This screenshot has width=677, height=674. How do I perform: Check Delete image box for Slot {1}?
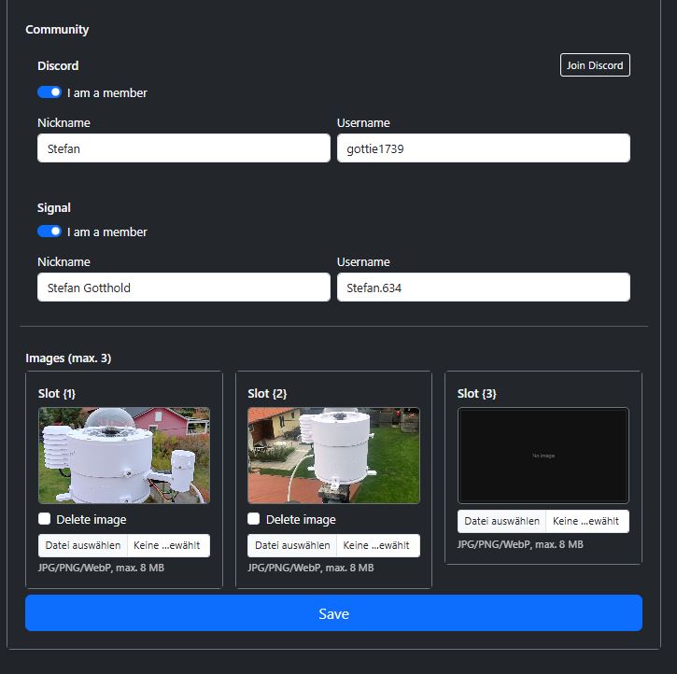(45, 519)
